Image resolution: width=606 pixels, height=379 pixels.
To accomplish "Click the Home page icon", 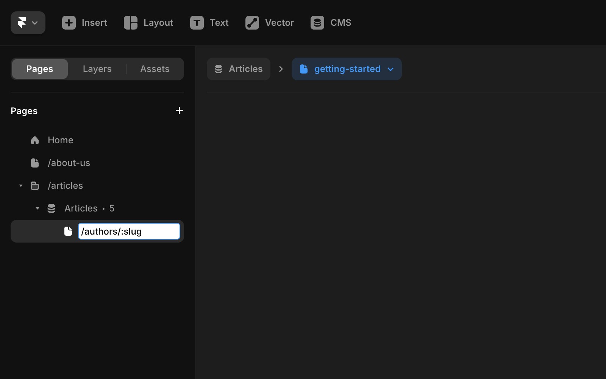I will 35,140.
